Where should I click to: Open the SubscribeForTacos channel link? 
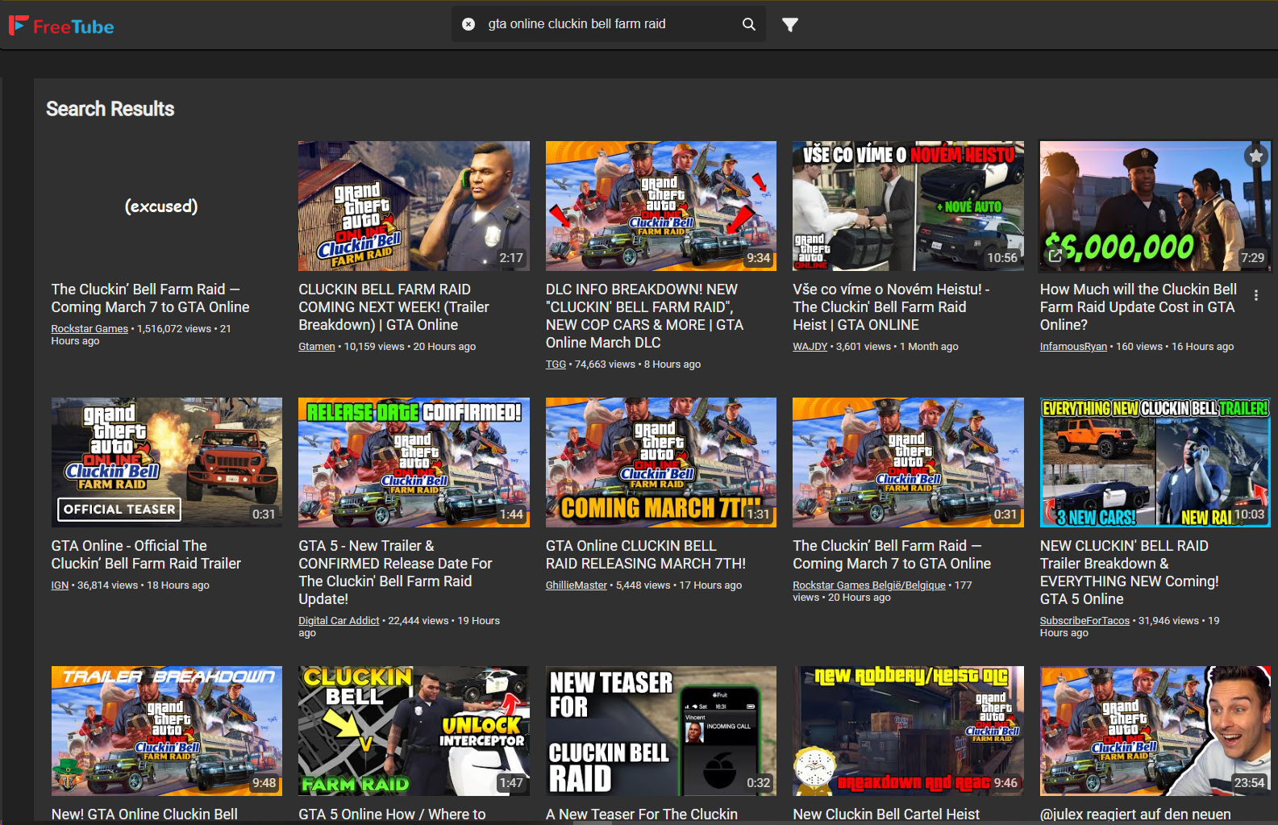[1084, 621]
